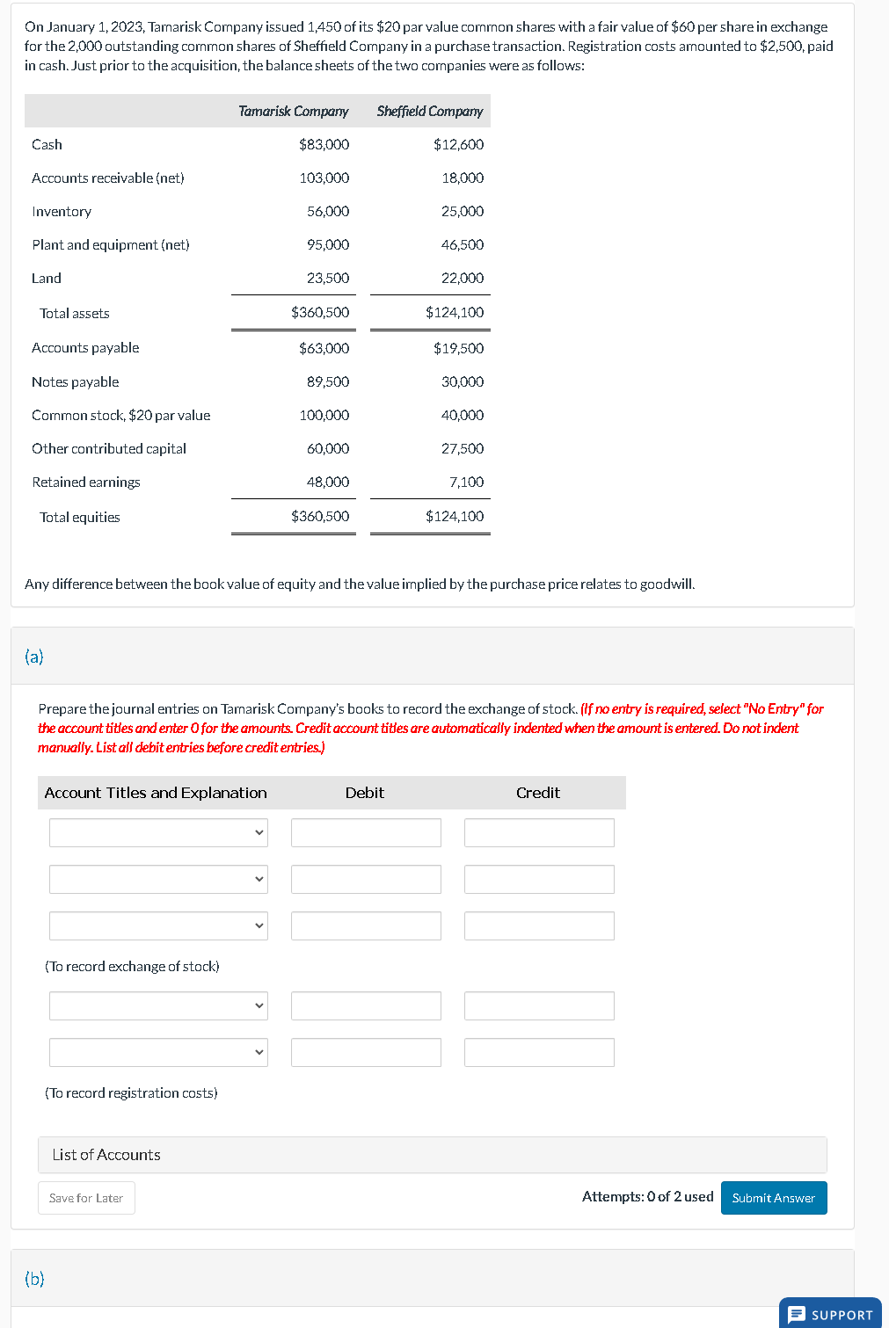Click the Debit column header
This screenshot has height=1328, width=889.
[x=365, y=792]
